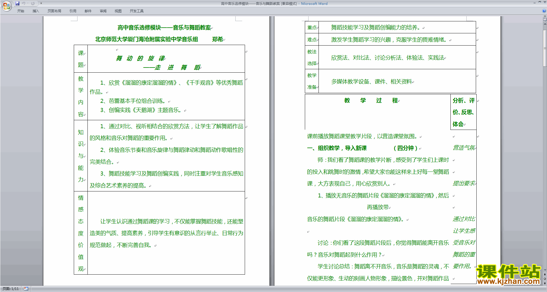Open the 开始 ribbon tab

pos(21,11)
